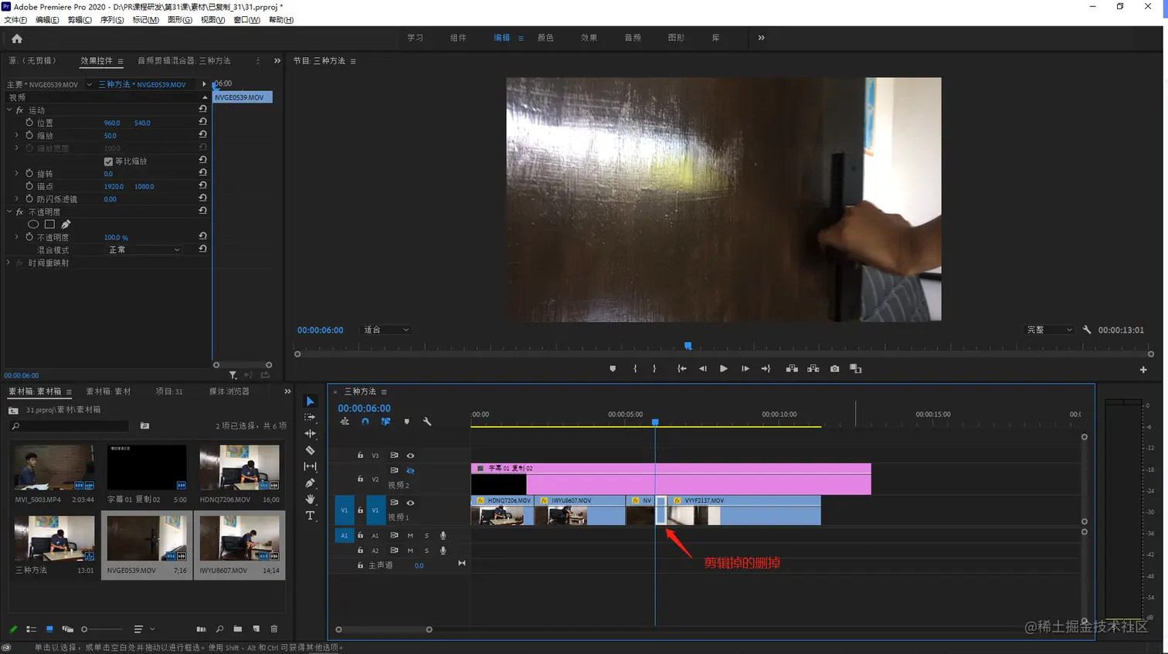
Task: Uncheck uniform scale checkbox
Action: coord(108,161)
